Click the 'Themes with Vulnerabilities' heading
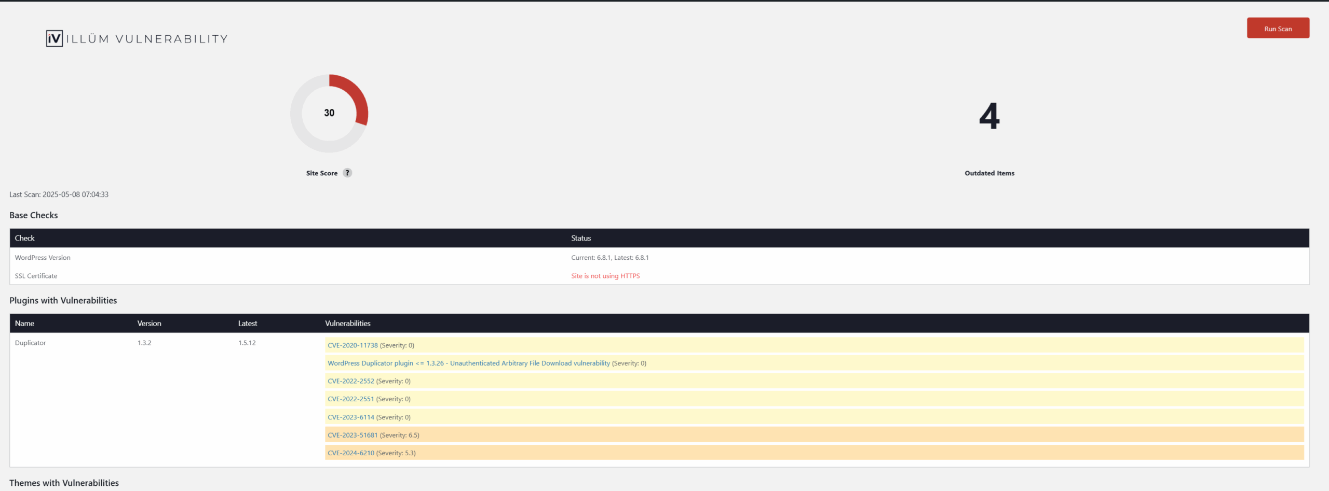The height and width of the screenshot is (491, 1329). [64, 483]
